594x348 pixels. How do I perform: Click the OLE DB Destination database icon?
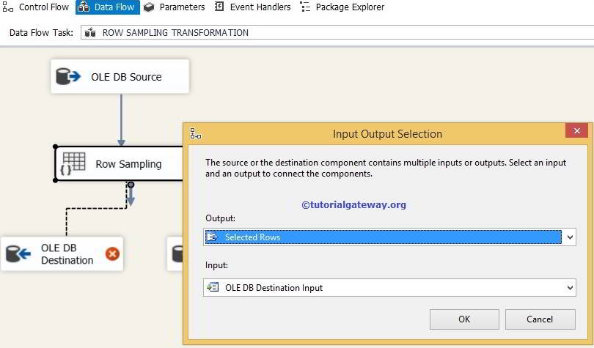pyautogui.click(x=18, y=253)
